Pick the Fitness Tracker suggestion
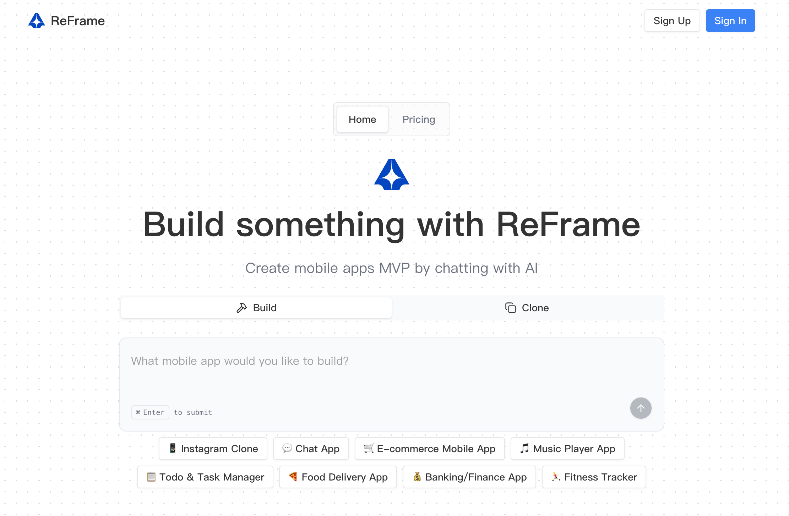Viewport: 789px width, 516px height. coord(594,477)
